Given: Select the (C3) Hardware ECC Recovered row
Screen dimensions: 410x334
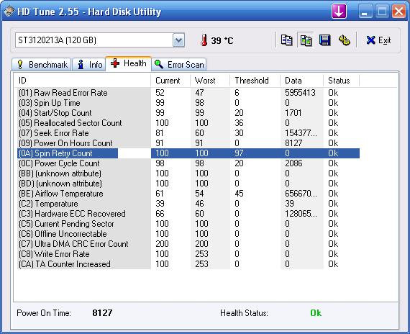Looking at the screenshot, I should (x=188, y=214).
